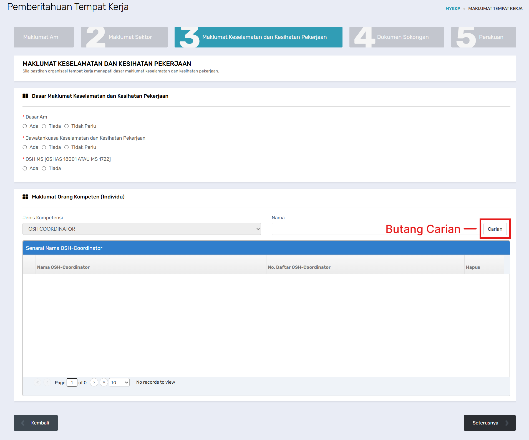
Task: Click grid icon beside Dasar Maklumat heading
Action: pyautogui.click(x=25, y=96)
